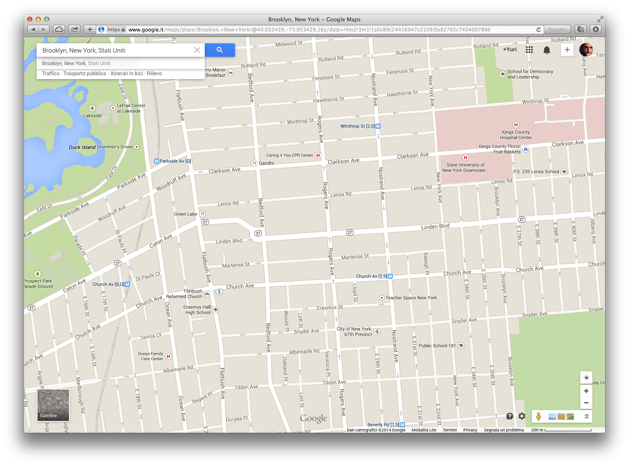Viewport: 629px width, 466px height.
Task: Click the Street View pegman
Action: tap(538, 416)
